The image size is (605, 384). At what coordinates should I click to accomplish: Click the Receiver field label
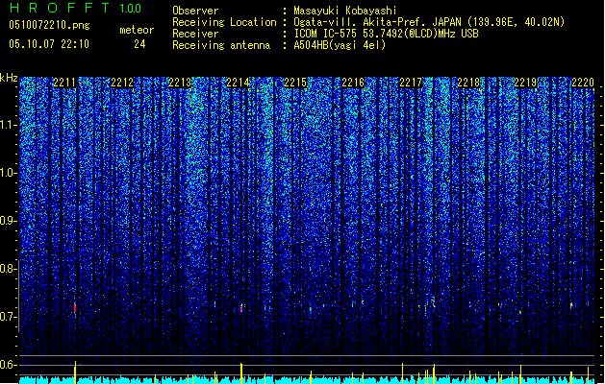(195, 34)
